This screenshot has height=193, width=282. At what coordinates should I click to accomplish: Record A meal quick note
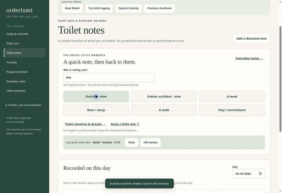pos(232,96)
